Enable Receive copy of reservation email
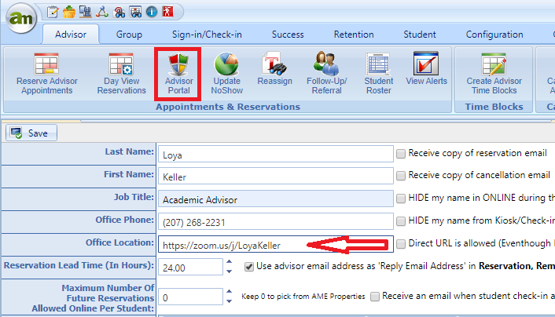 click(x=401, y=154)
